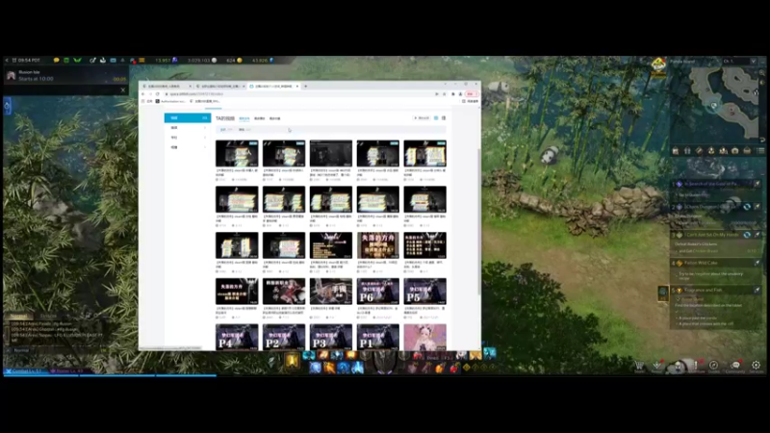The image size is (770, 433).
Task: Select the middle sort tab beside TA的视频
Action: 259,118
